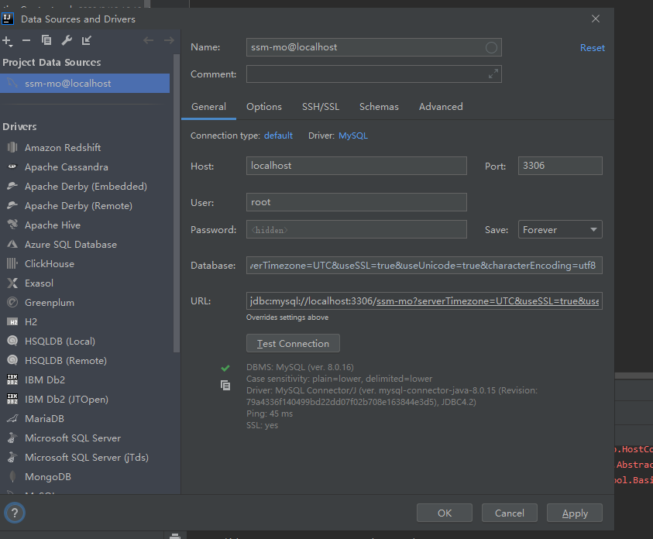Image resolution: width=653 pixels, height=539 pixels.
Task: Select the Microsoft SQL Server driver icon
Action: [12, 438]
